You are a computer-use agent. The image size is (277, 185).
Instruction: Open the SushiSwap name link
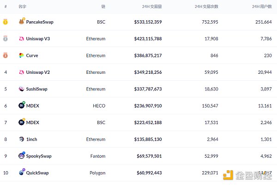coord(37,89)
